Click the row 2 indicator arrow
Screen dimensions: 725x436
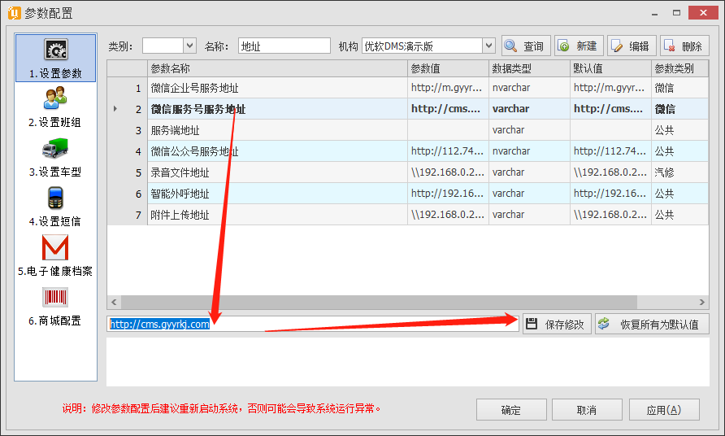coord(115,109)
